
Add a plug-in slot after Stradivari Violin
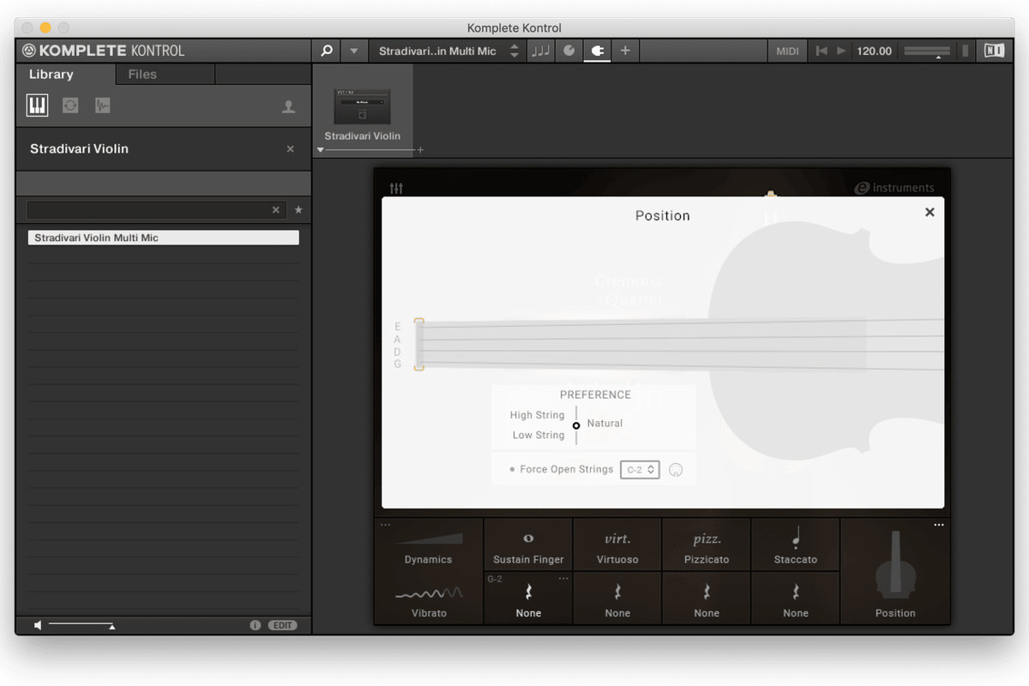(420, 150)
